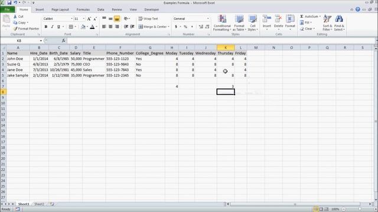
Task: Select column K header
Action: pyautogui.click(x=226, y=48)
